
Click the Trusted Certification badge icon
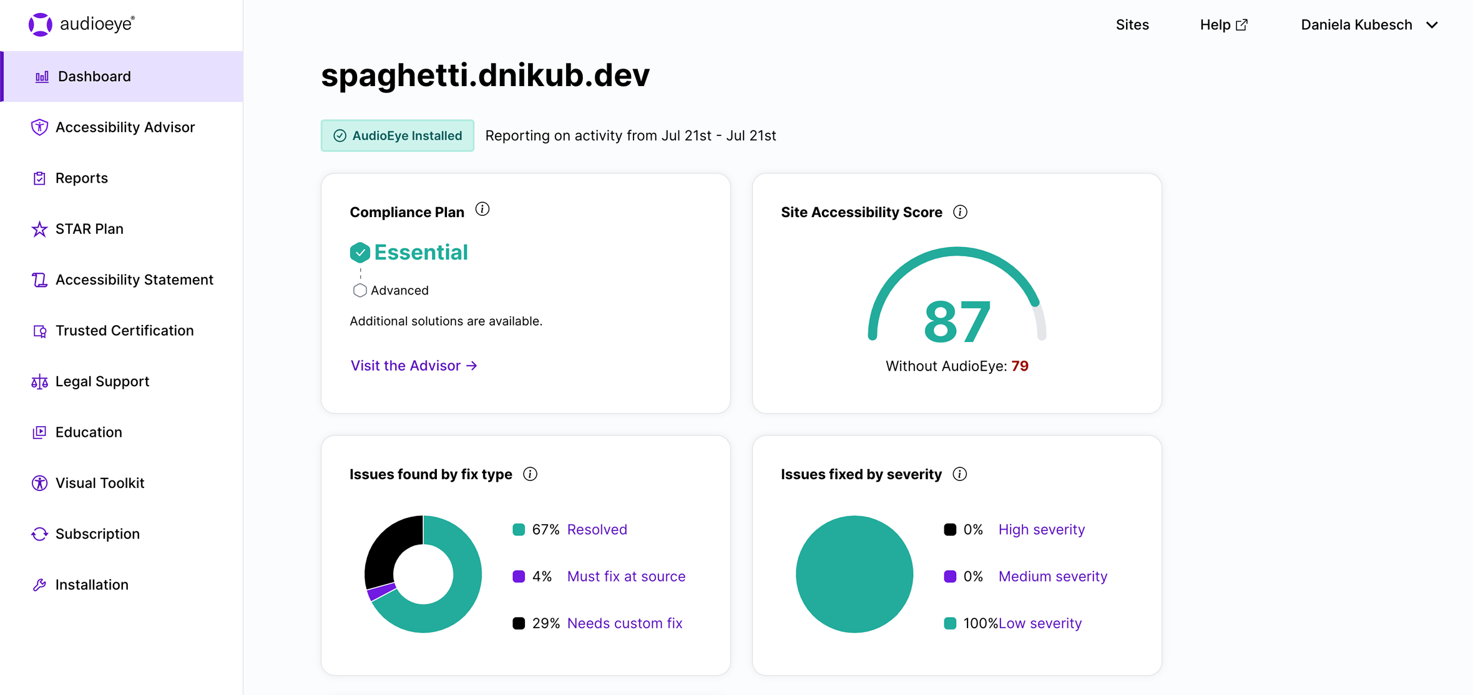pyautogui.click(x=39, y=331)
